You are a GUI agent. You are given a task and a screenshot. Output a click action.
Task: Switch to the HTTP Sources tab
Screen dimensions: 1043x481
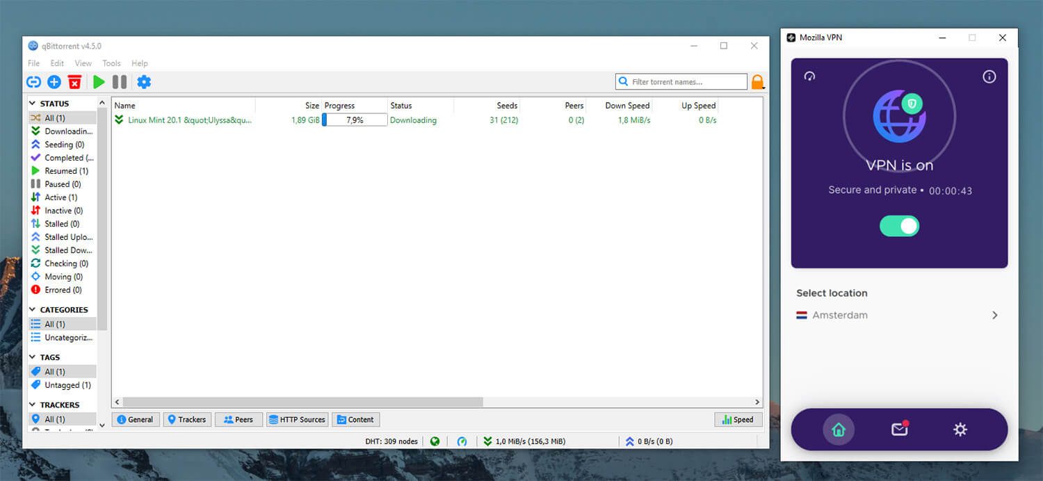298,420
